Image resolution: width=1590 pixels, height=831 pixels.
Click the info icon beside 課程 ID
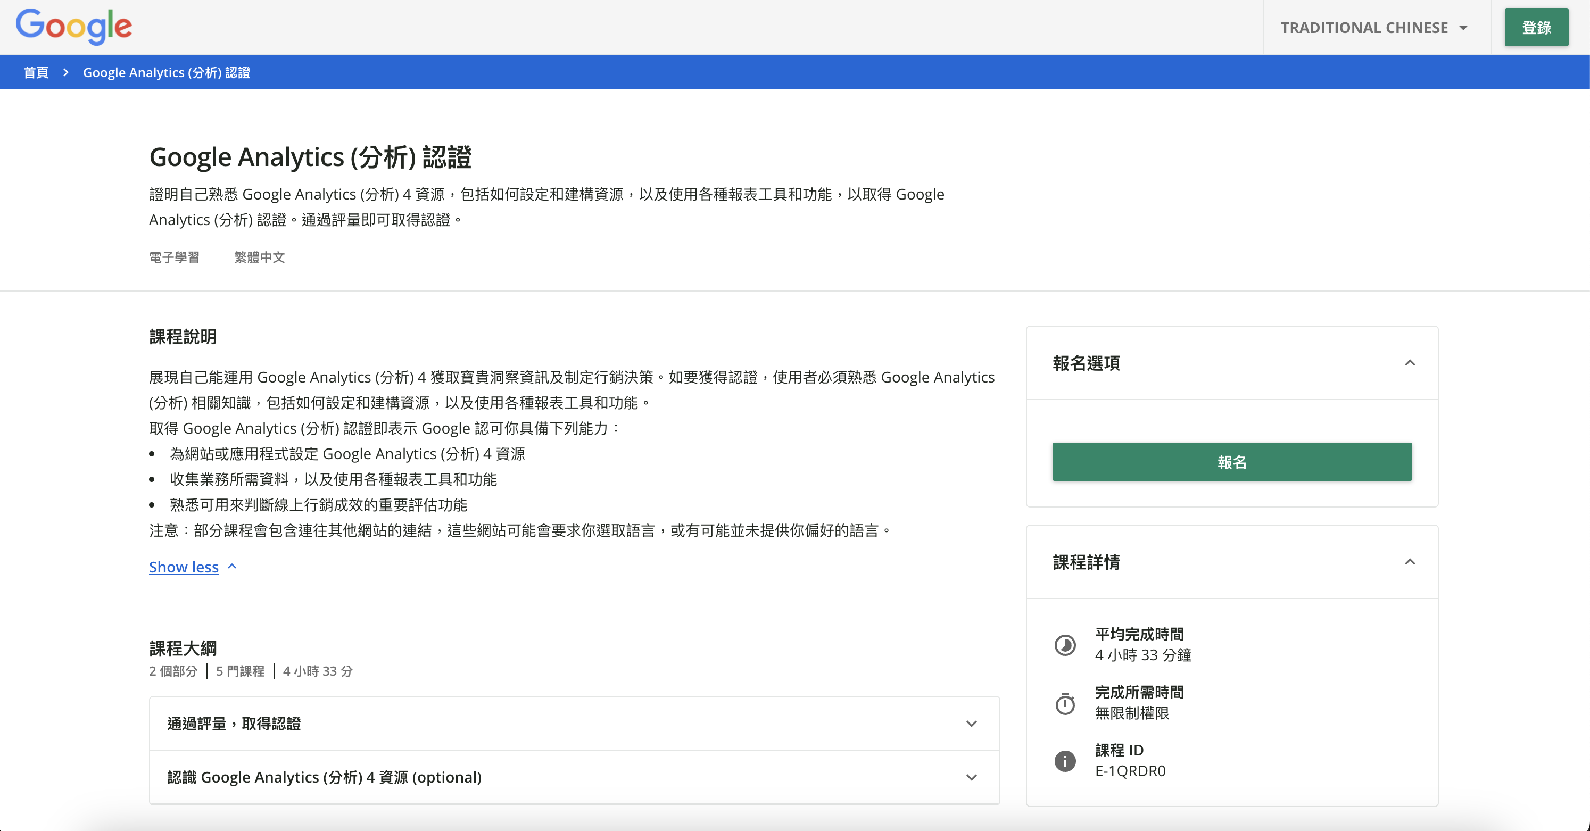[1065, 761]
